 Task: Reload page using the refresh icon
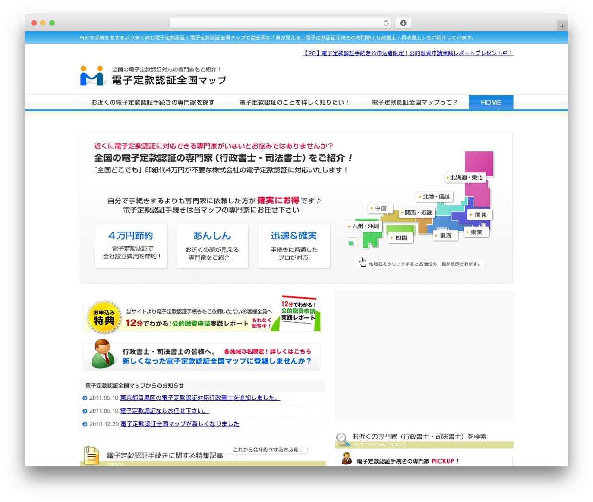point(386,23)
